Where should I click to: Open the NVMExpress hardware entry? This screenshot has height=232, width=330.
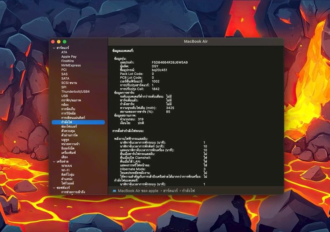(71, 65)
